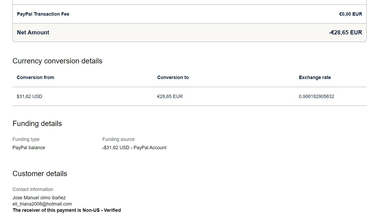Click the Currency conversion details heading
This screenshot has height=217, width=377.
click(x=57, y=61)
